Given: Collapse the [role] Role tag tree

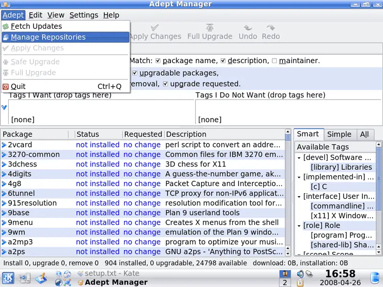Looking at the screenshot, I should tap(299, 226).
